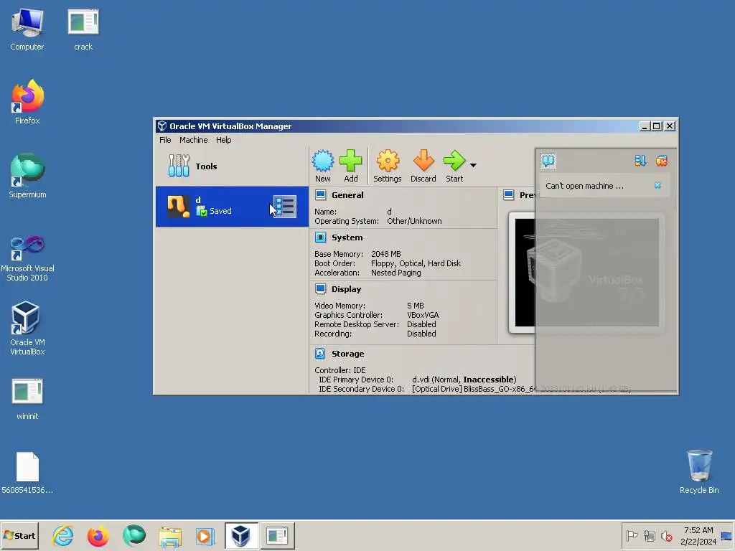This screenshot has height=551, width=735.
Task: Expand the Start button dropdown arrow
Action: pos(473,166)
